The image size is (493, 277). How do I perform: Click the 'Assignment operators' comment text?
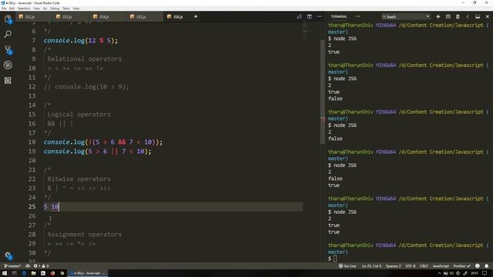[x=84, y=234]
